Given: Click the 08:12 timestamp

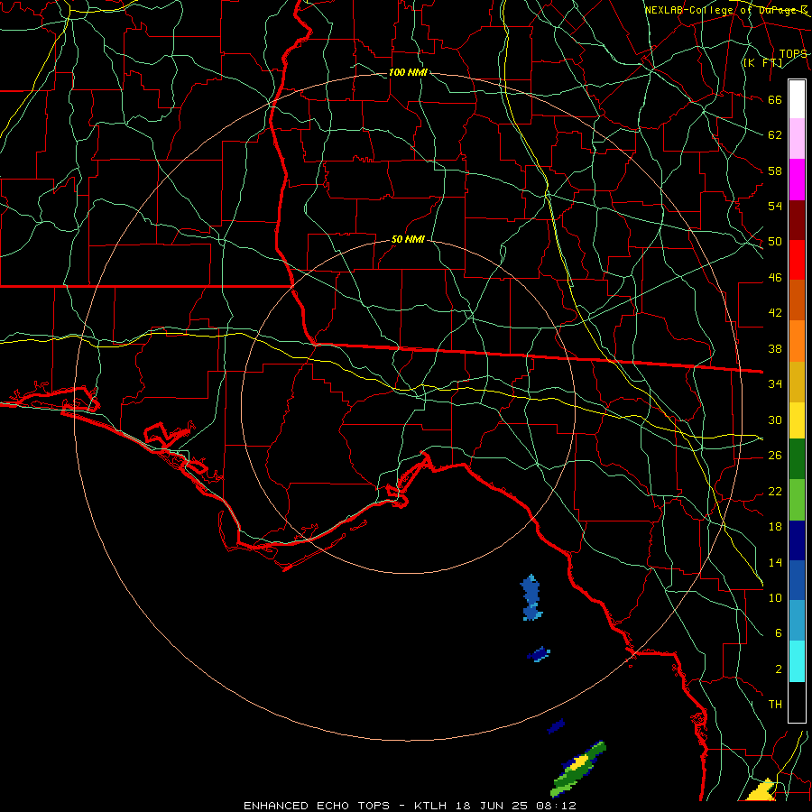Looking at the screenshot, I should tap(555, 806).
